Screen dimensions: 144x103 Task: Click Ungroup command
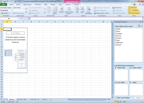33,11
